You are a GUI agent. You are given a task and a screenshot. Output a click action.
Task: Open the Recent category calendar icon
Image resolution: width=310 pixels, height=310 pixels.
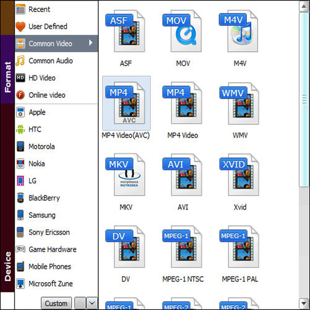(x=20, y=9)
